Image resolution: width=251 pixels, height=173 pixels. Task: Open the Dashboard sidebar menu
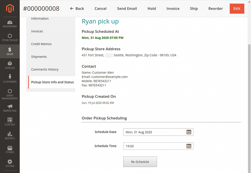click(10, 24)
